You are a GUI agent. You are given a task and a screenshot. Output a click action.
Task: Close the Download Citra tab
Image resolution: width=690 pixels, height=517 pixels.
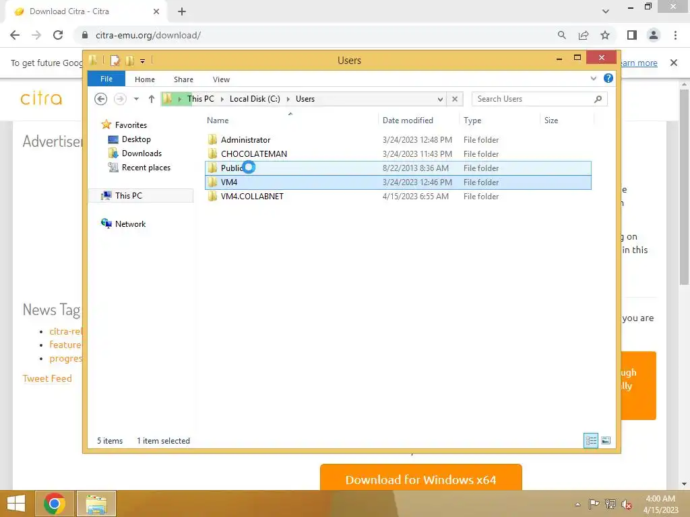click(x=156, y=11)
